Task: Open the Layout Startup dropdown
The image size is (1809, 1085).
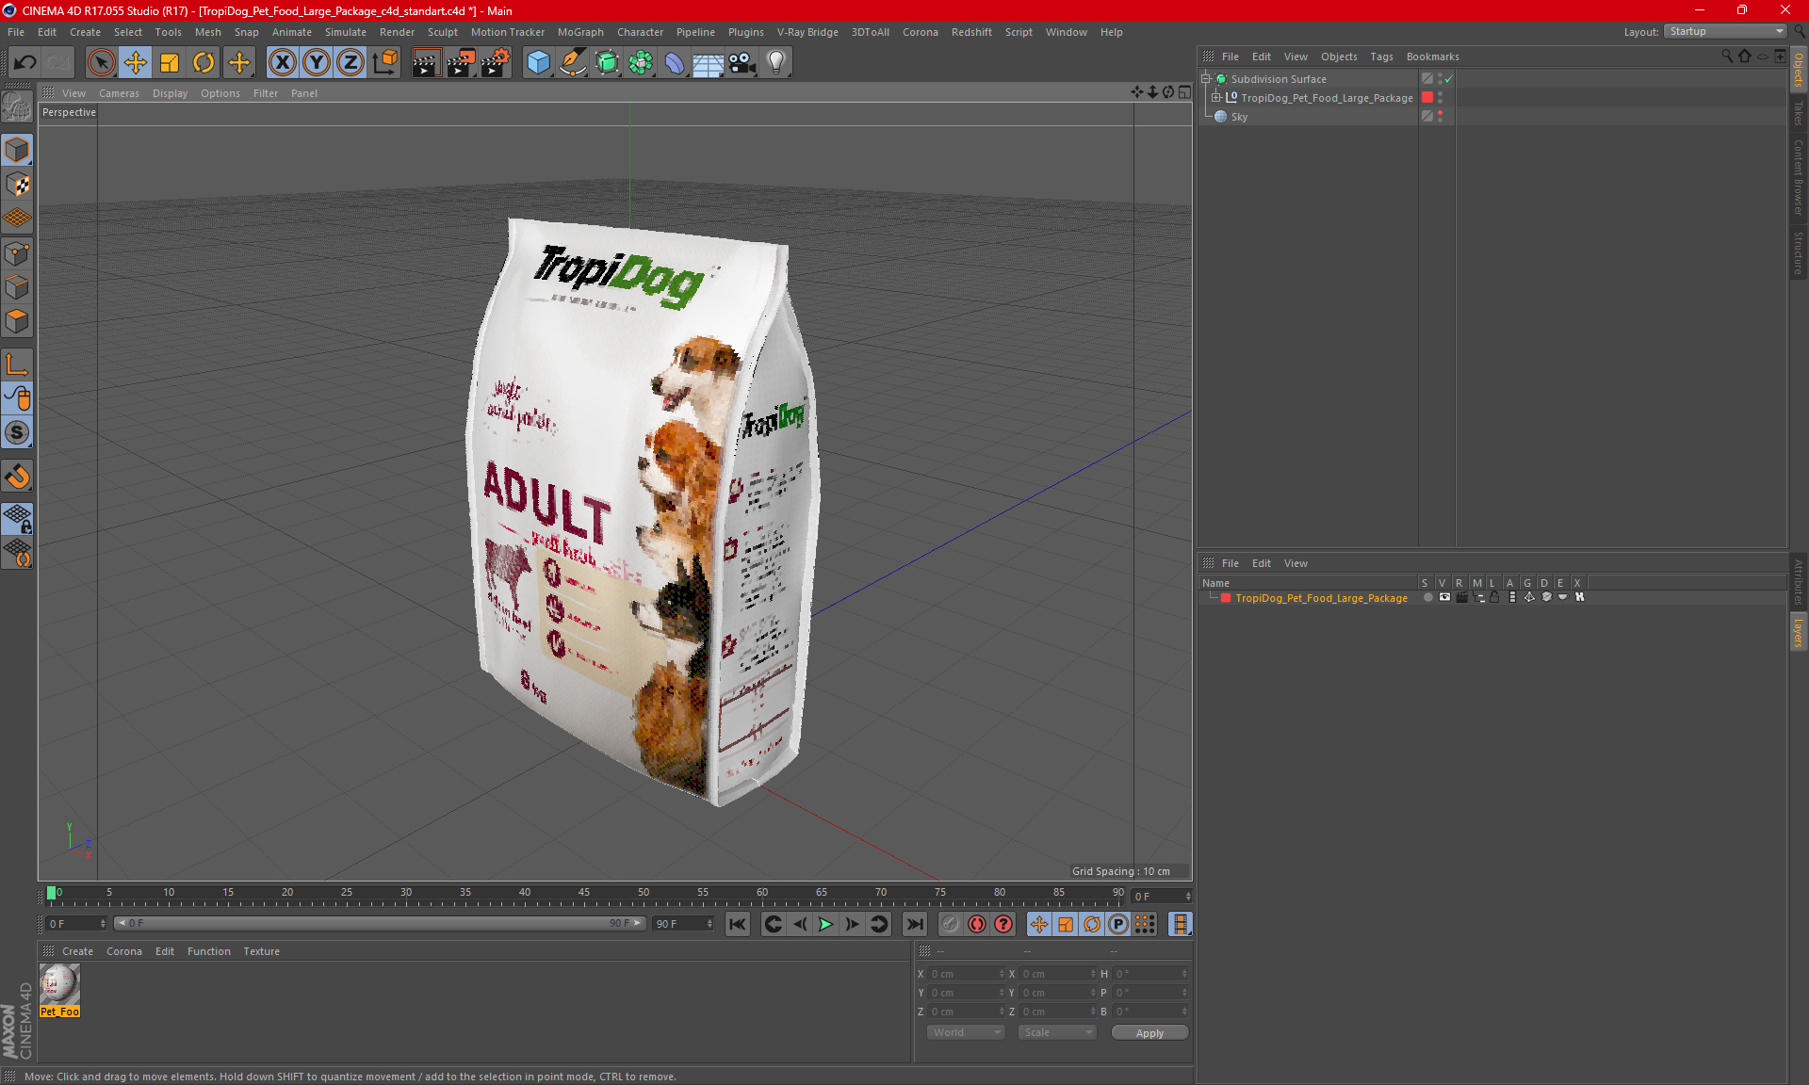Action: pos(1725,32)
